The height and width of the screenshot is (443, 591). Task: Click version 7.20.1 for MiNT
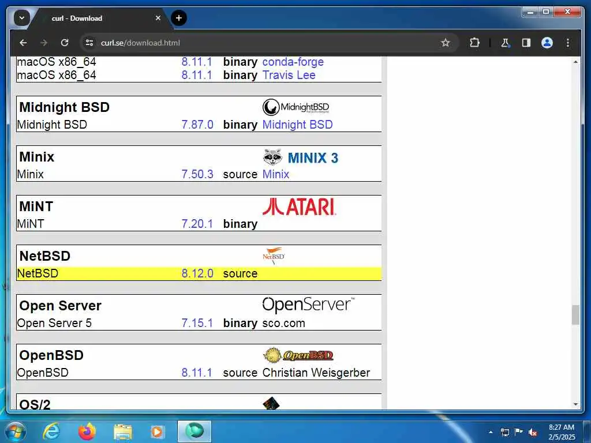(x=197, y=224)
